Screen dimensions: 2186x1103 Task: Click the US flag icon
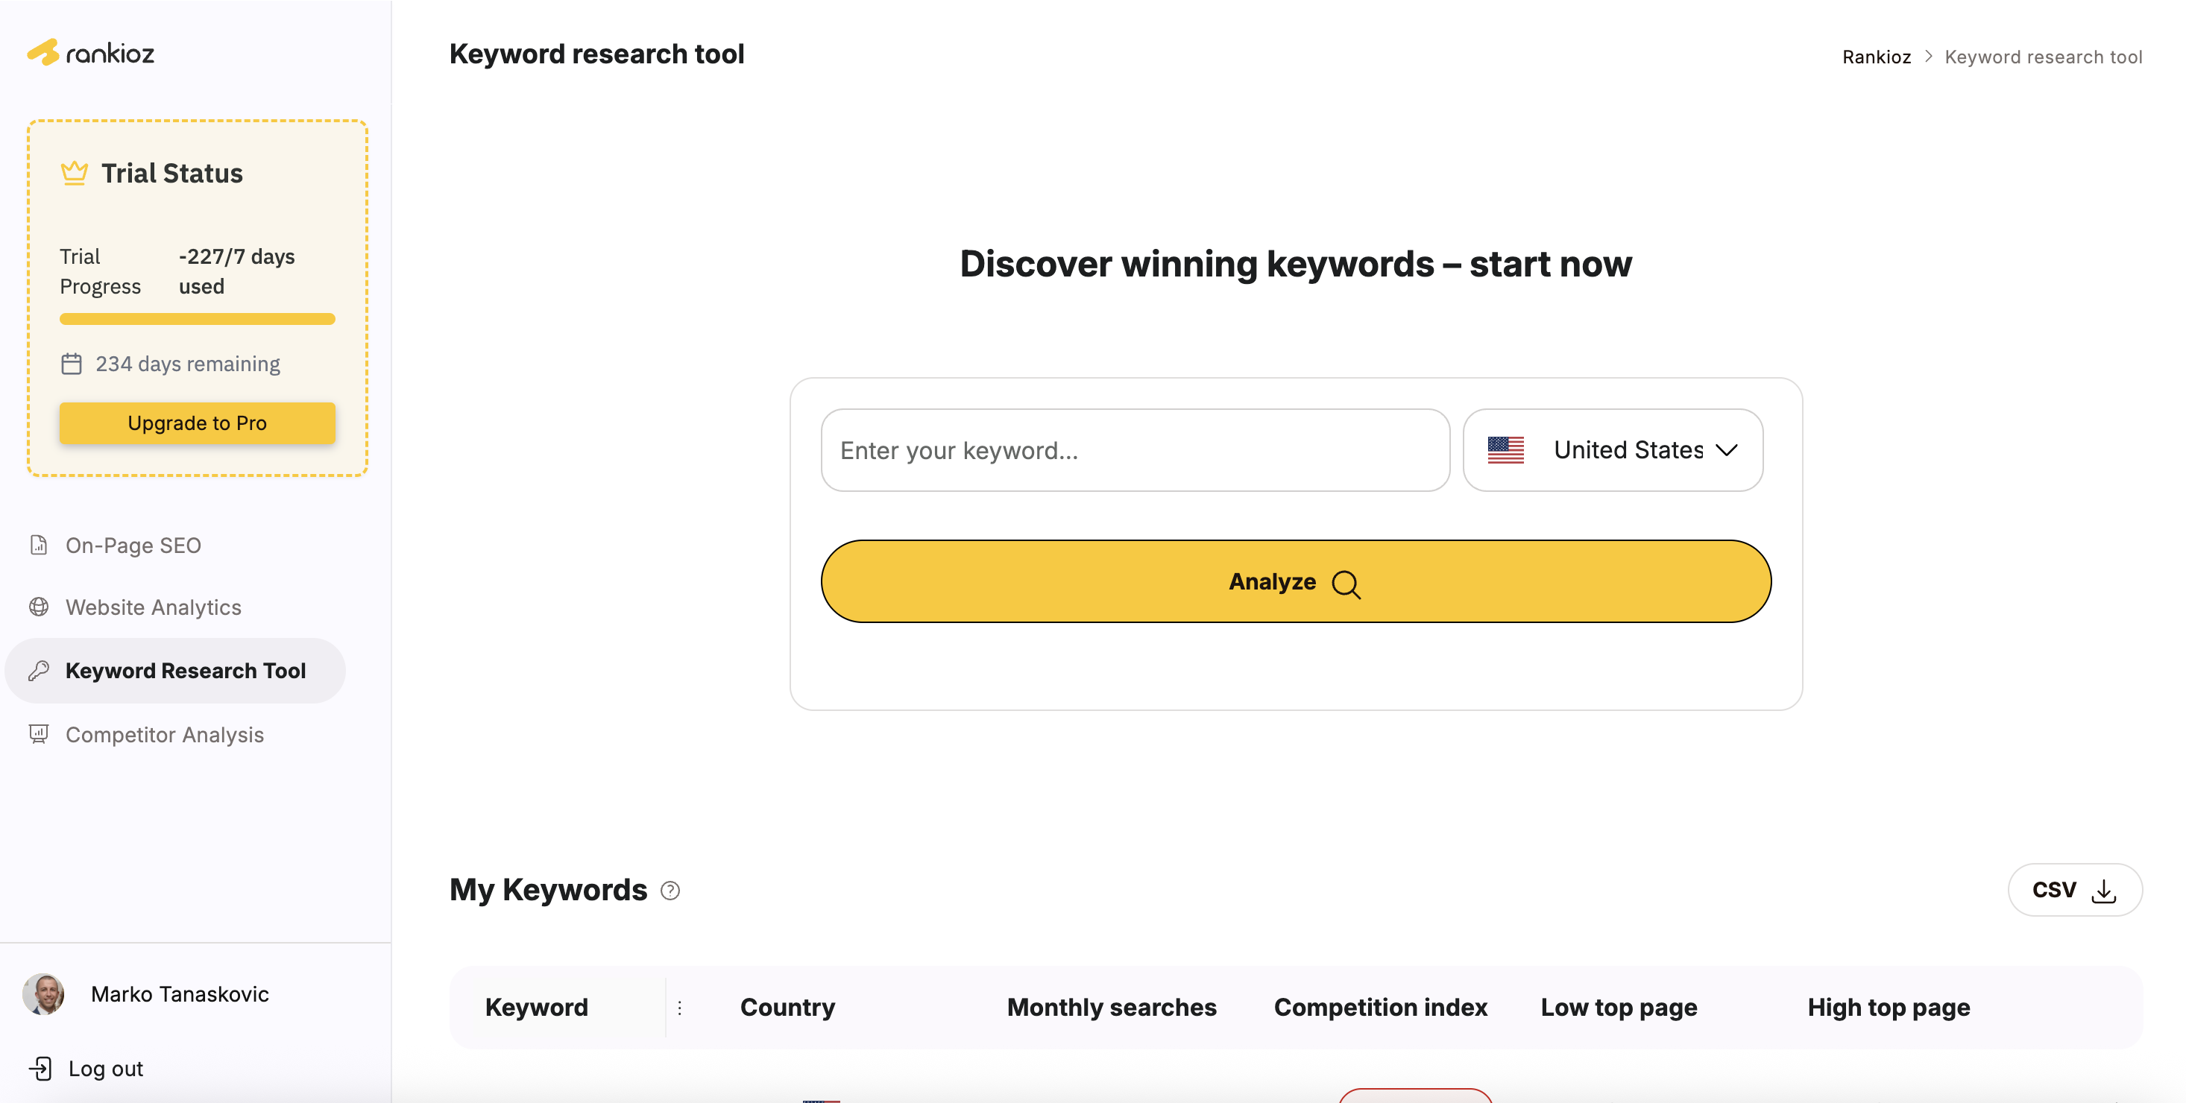pyautogui.click(x=1505, y=449)
